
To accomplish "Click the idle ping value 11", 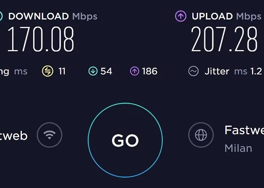I will pyautogui.click(x=62, y=71).
